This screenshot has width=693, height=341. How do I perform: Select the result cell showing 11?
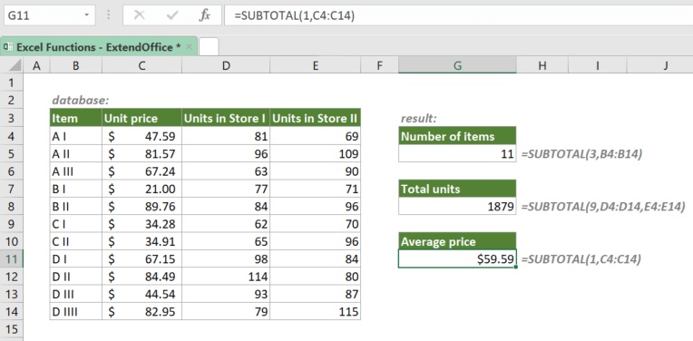coord(457,153)
